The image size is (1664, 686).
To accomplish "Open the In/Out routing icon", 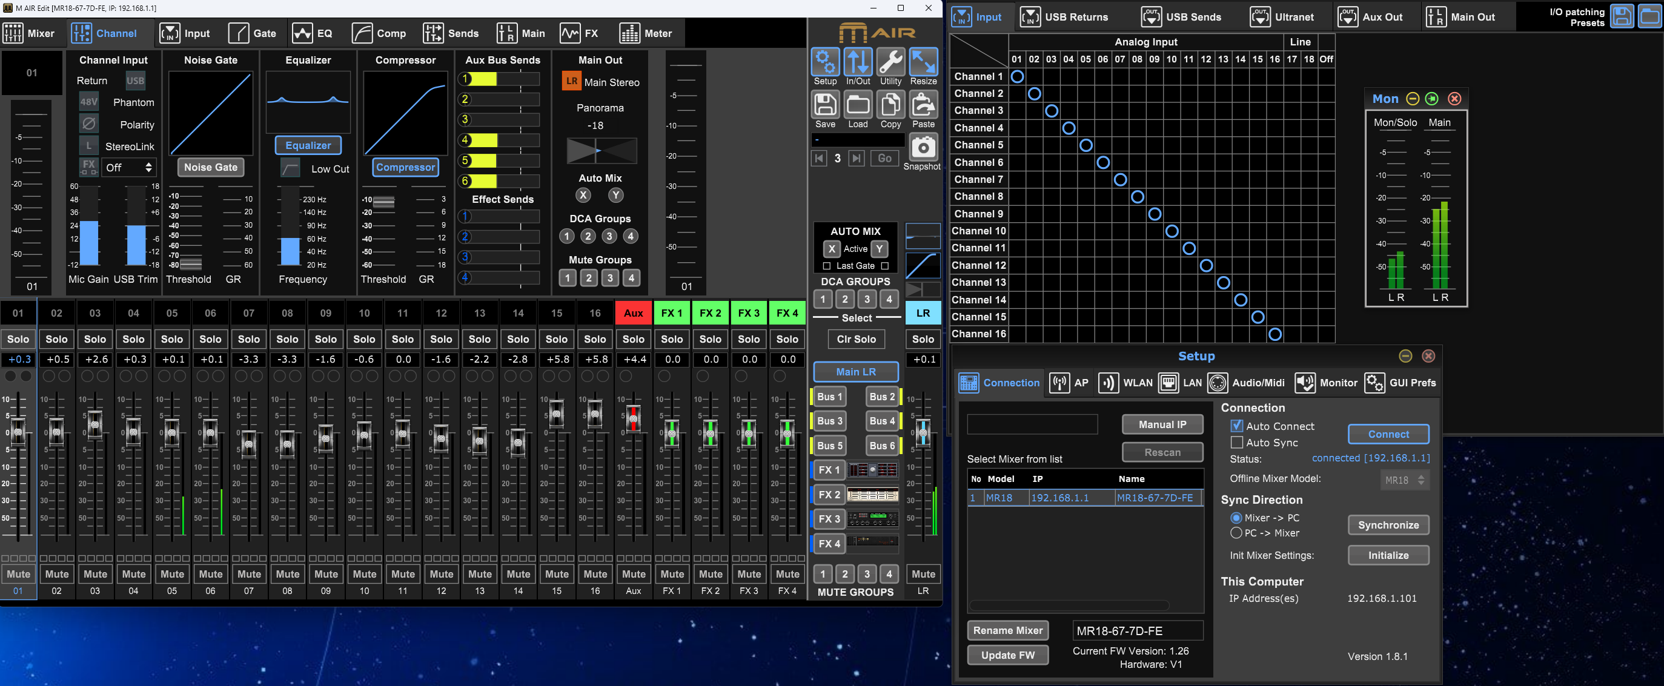I will [858, 62].
